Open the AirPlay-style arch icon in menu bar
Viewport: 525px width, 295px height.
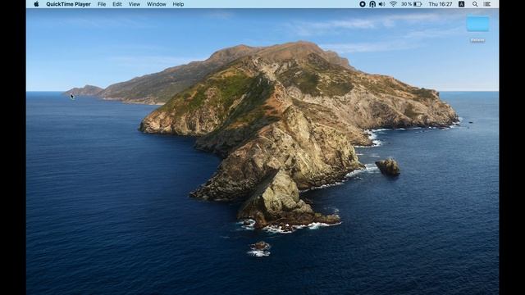pyautogui.click(x=372, y=4)
